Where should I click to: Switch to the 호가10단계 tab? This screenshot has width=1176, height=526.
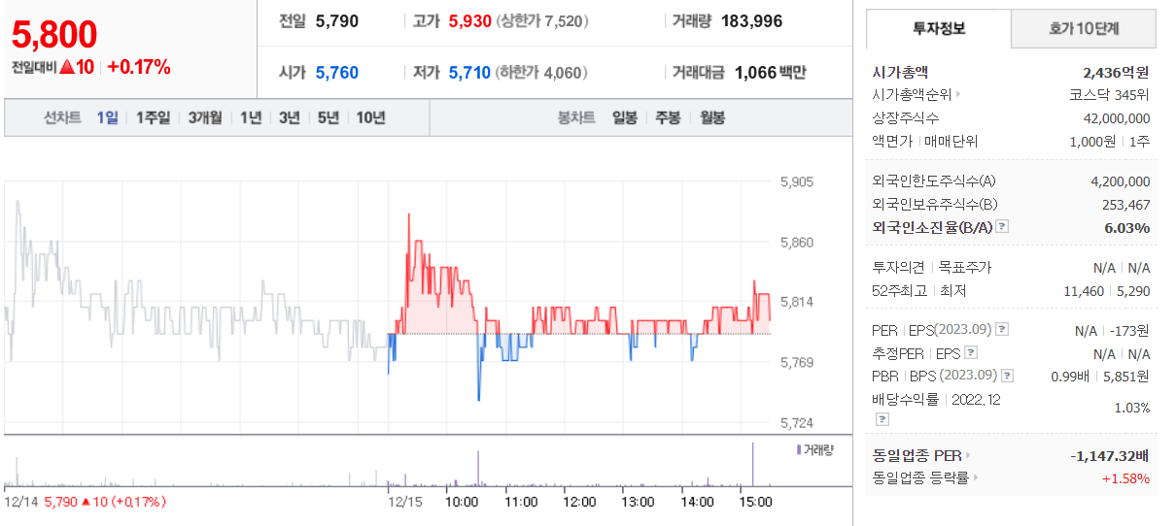pyautogui.click(x=1084, y=29)
